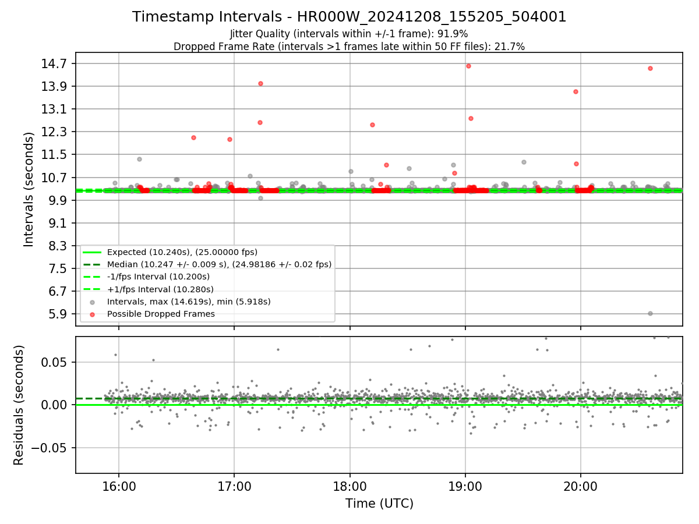Click the gray point near 11.3 seconds after 16:00

(x=139, y=159)
